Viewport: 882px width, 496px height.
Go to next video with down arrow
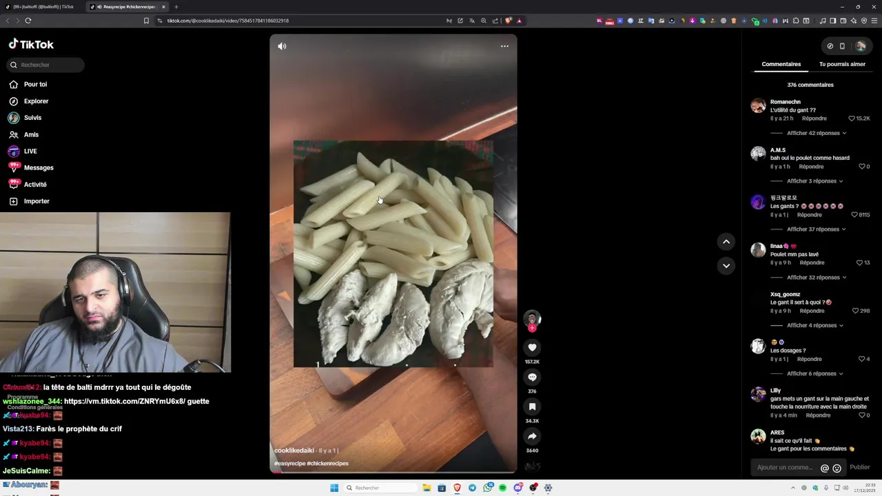pyautogui.click(x=726, y=265)
